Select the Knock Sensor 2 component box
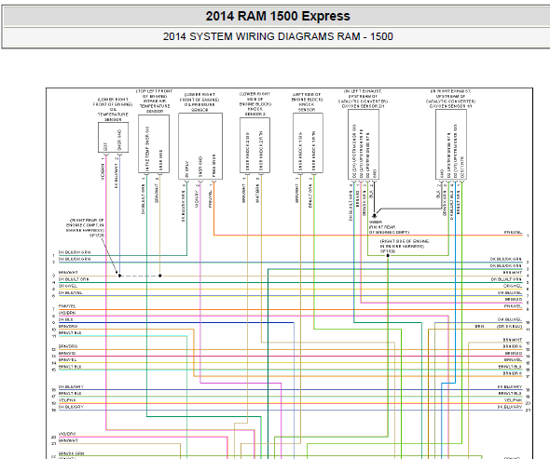Screen dimensions: 550x459 (x=254, y=145)
